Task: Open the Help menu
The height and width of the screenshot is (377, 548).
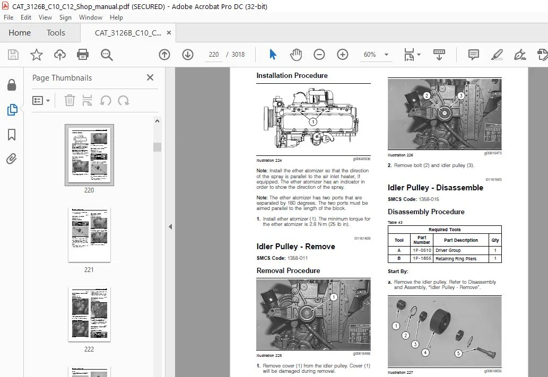Action: tap(116, 17)
